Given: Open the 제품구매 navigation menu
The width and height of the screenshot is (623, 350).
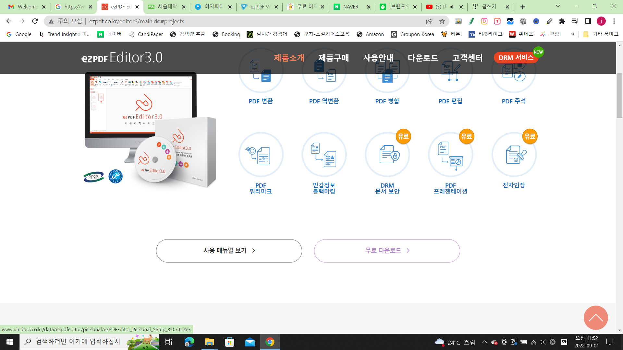Looking at the screenshot, I should [333, 58].
